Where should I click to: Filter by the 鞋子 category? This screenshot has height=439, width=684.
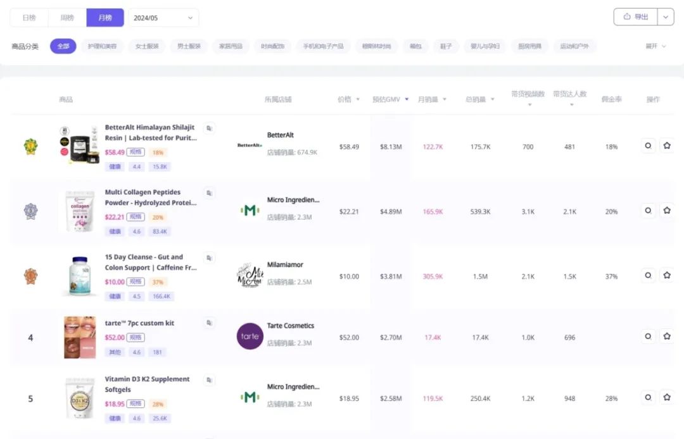tap(446, 46)
